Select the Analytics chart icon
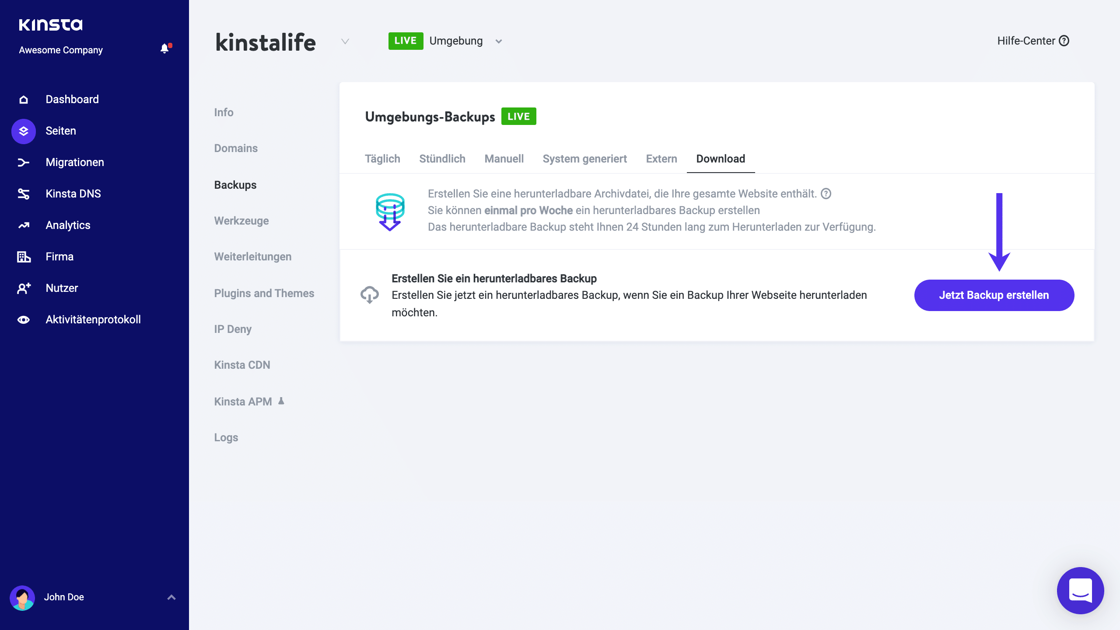Screen dimensions: 1120x630 (23, 225)
